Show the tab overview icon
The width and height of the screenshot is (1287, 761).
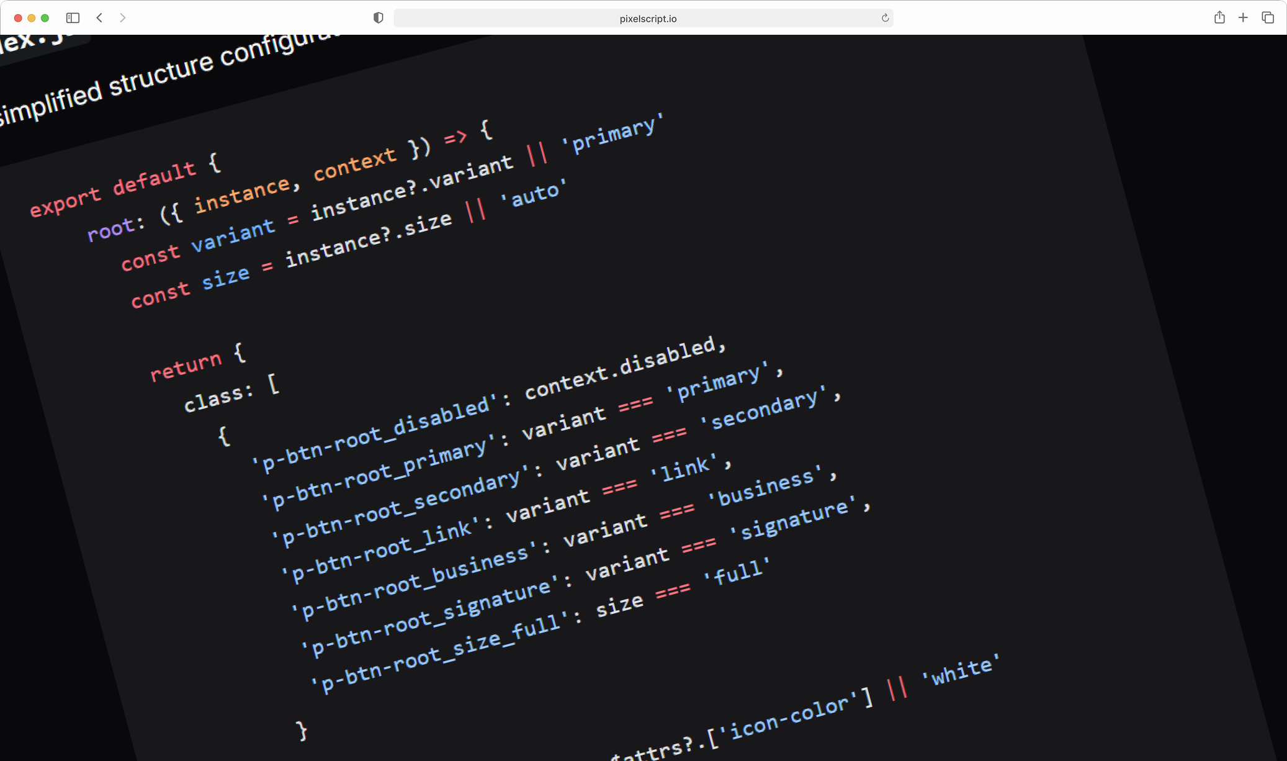(1268, 18)
